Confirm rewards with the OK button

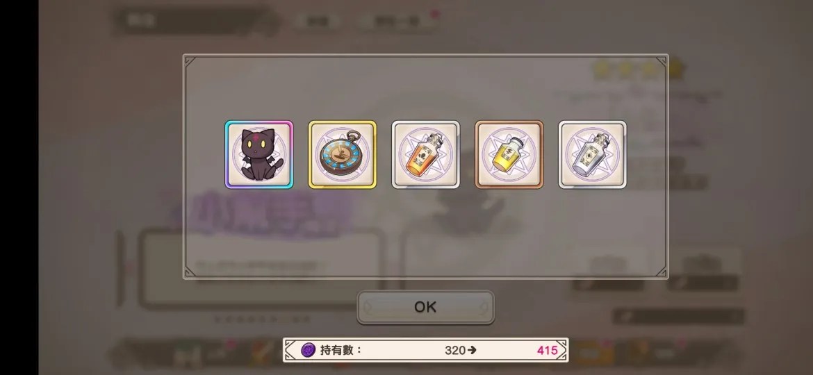tap(426, 307)
